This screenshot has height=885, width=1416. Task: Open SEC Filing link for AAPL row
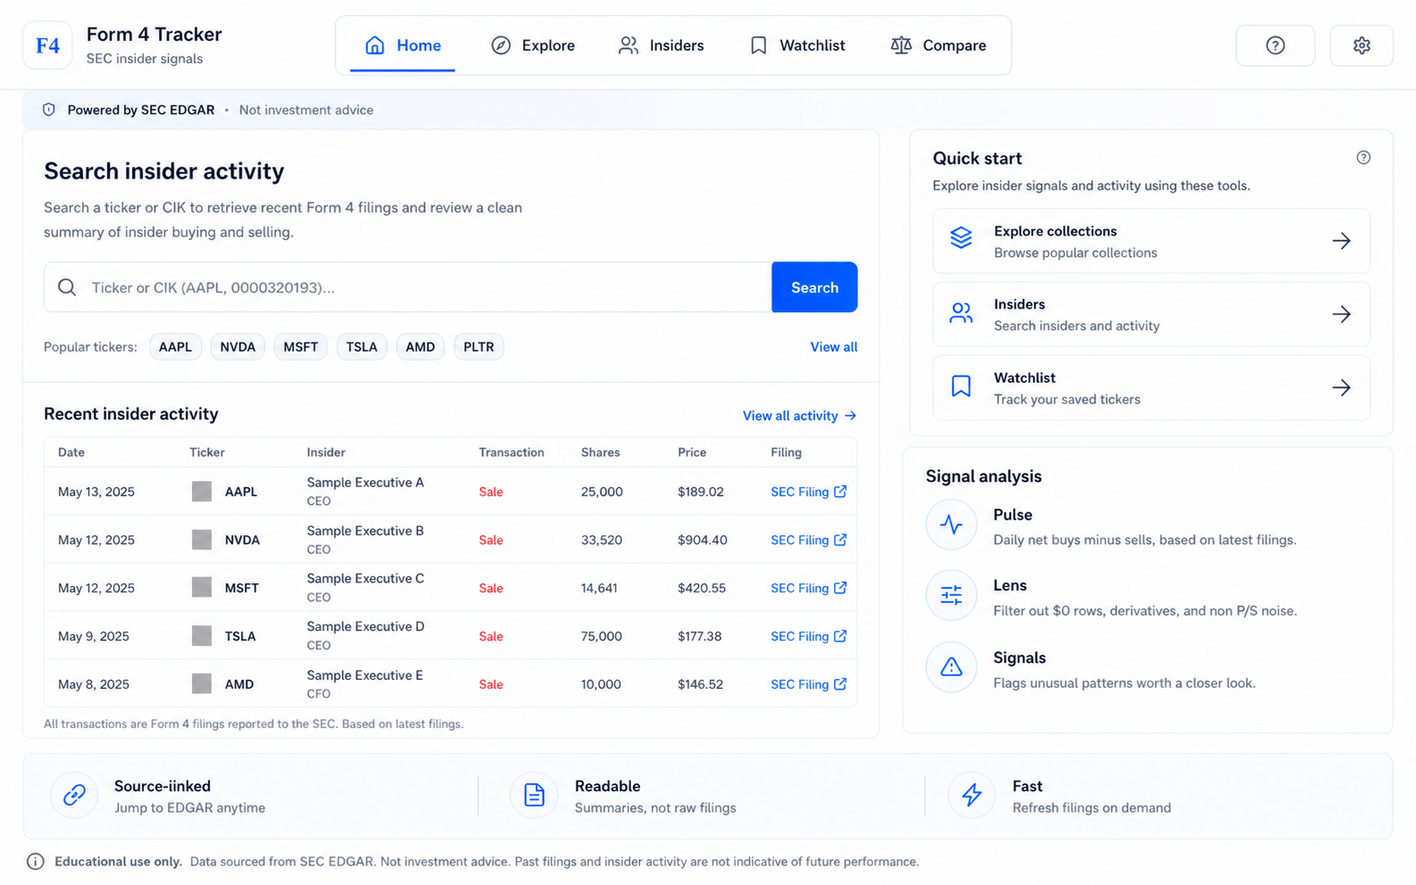pos(808,492)
